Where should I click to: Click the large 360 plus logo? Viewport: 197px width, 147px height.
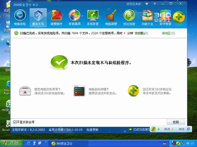point(179,17)
